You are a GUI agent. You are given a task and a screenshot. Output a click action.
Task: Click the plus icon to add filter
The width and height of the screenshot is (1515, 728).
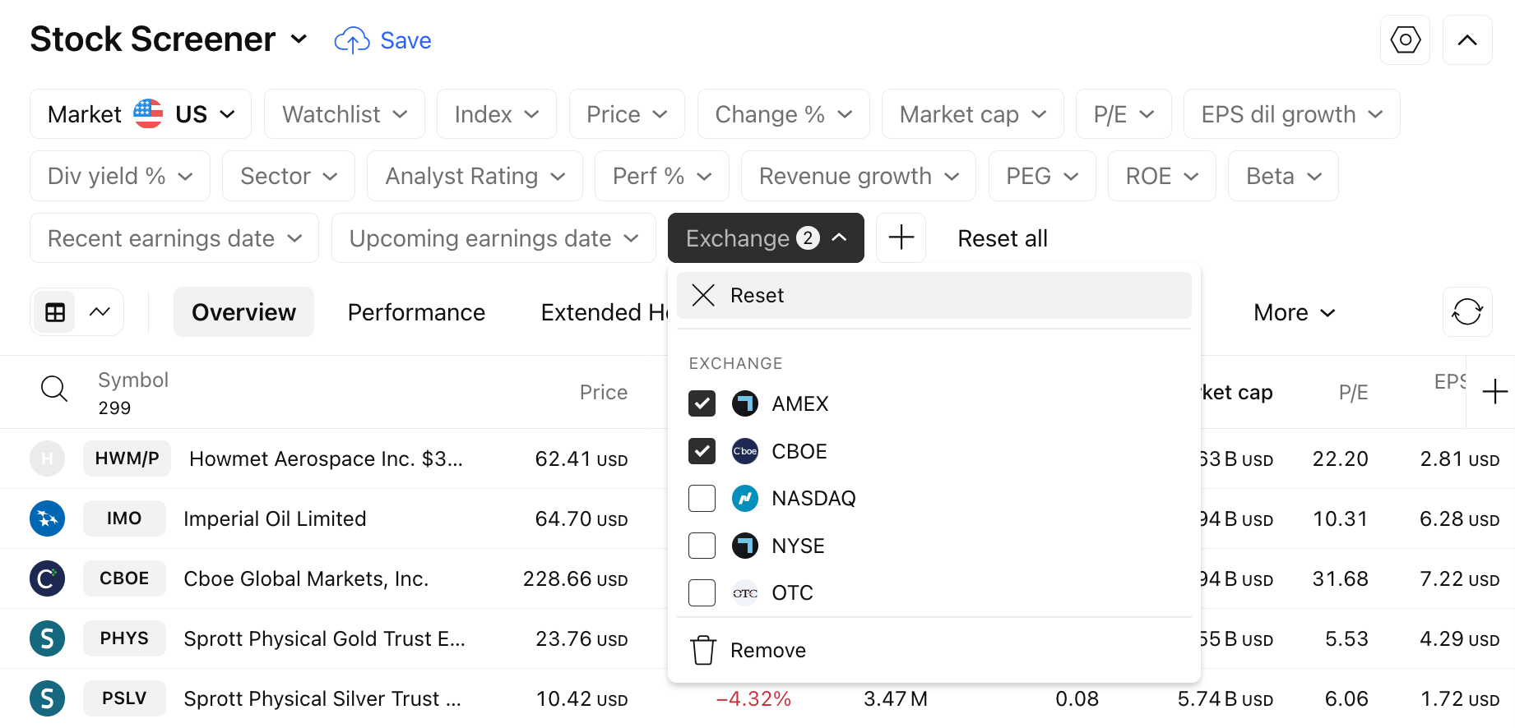[901, 238]
